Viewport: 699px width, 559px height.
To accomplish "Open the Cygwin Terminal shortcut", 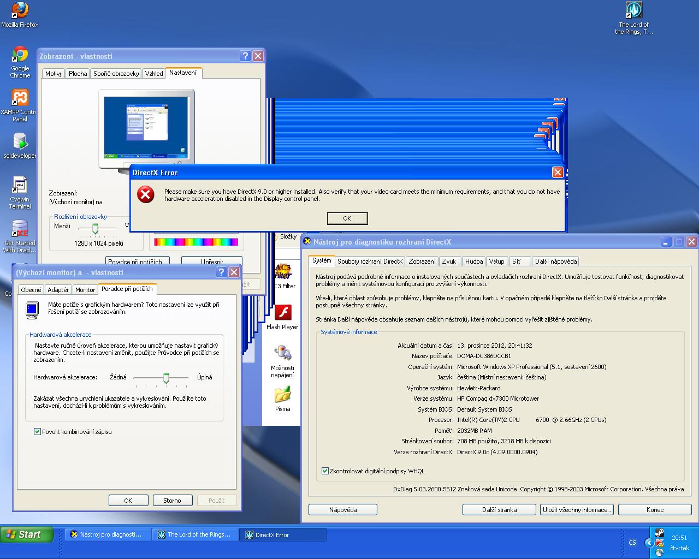I will coord(20,193).
